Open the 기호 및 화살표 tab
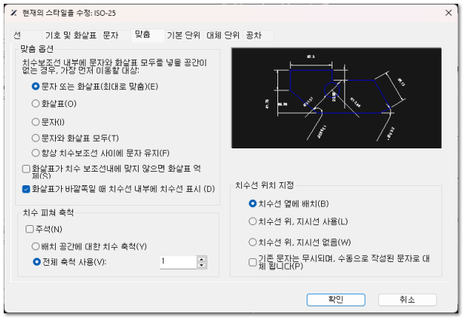Image resolution: width=465 pixels, height=320 pixels. [71, 35]
